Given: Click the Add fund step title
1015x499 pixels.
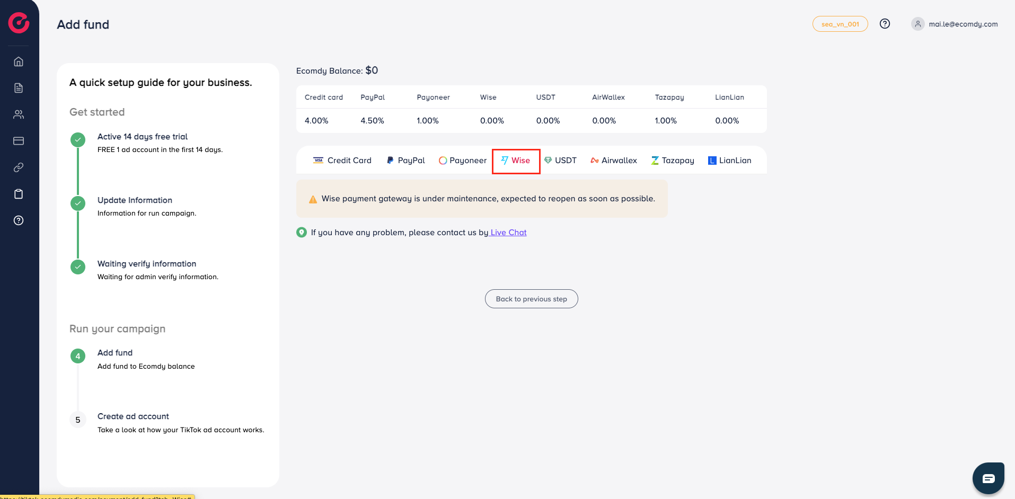Looking at the screenshot, I should [x=115, y=353].
